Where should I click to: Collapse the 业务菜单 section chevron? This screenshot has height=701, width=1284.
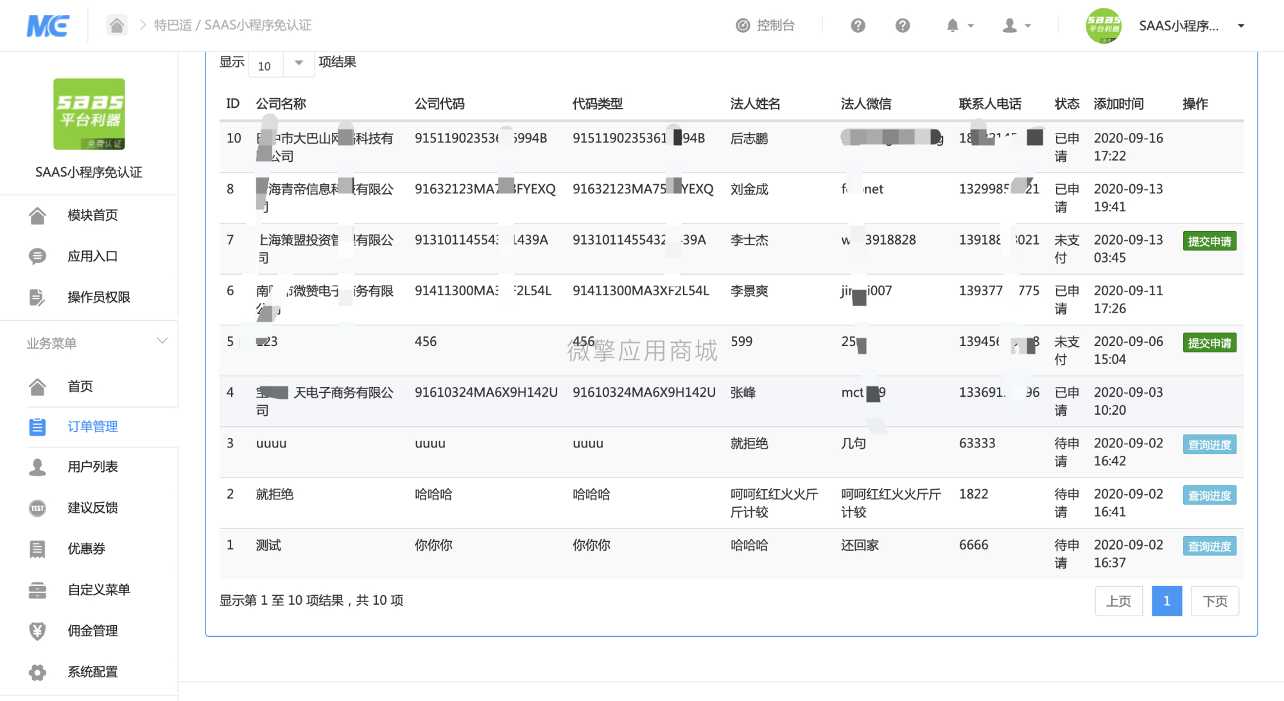pos(162,341)
